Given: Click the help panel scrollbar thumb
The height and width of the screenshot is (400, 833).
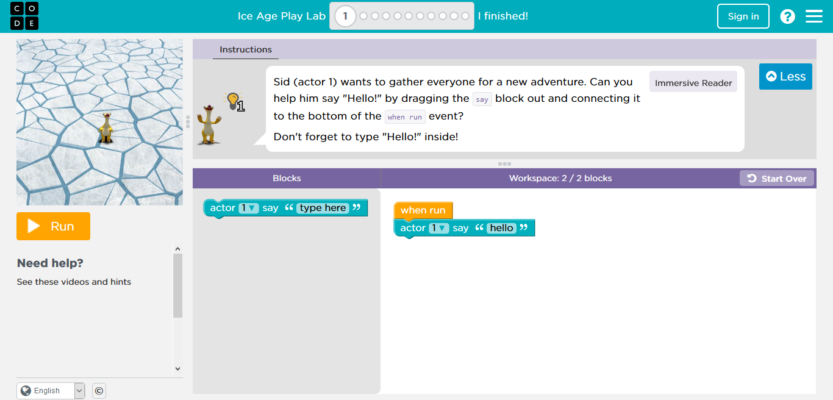Looking at the screenshot, I should (177, 285).
